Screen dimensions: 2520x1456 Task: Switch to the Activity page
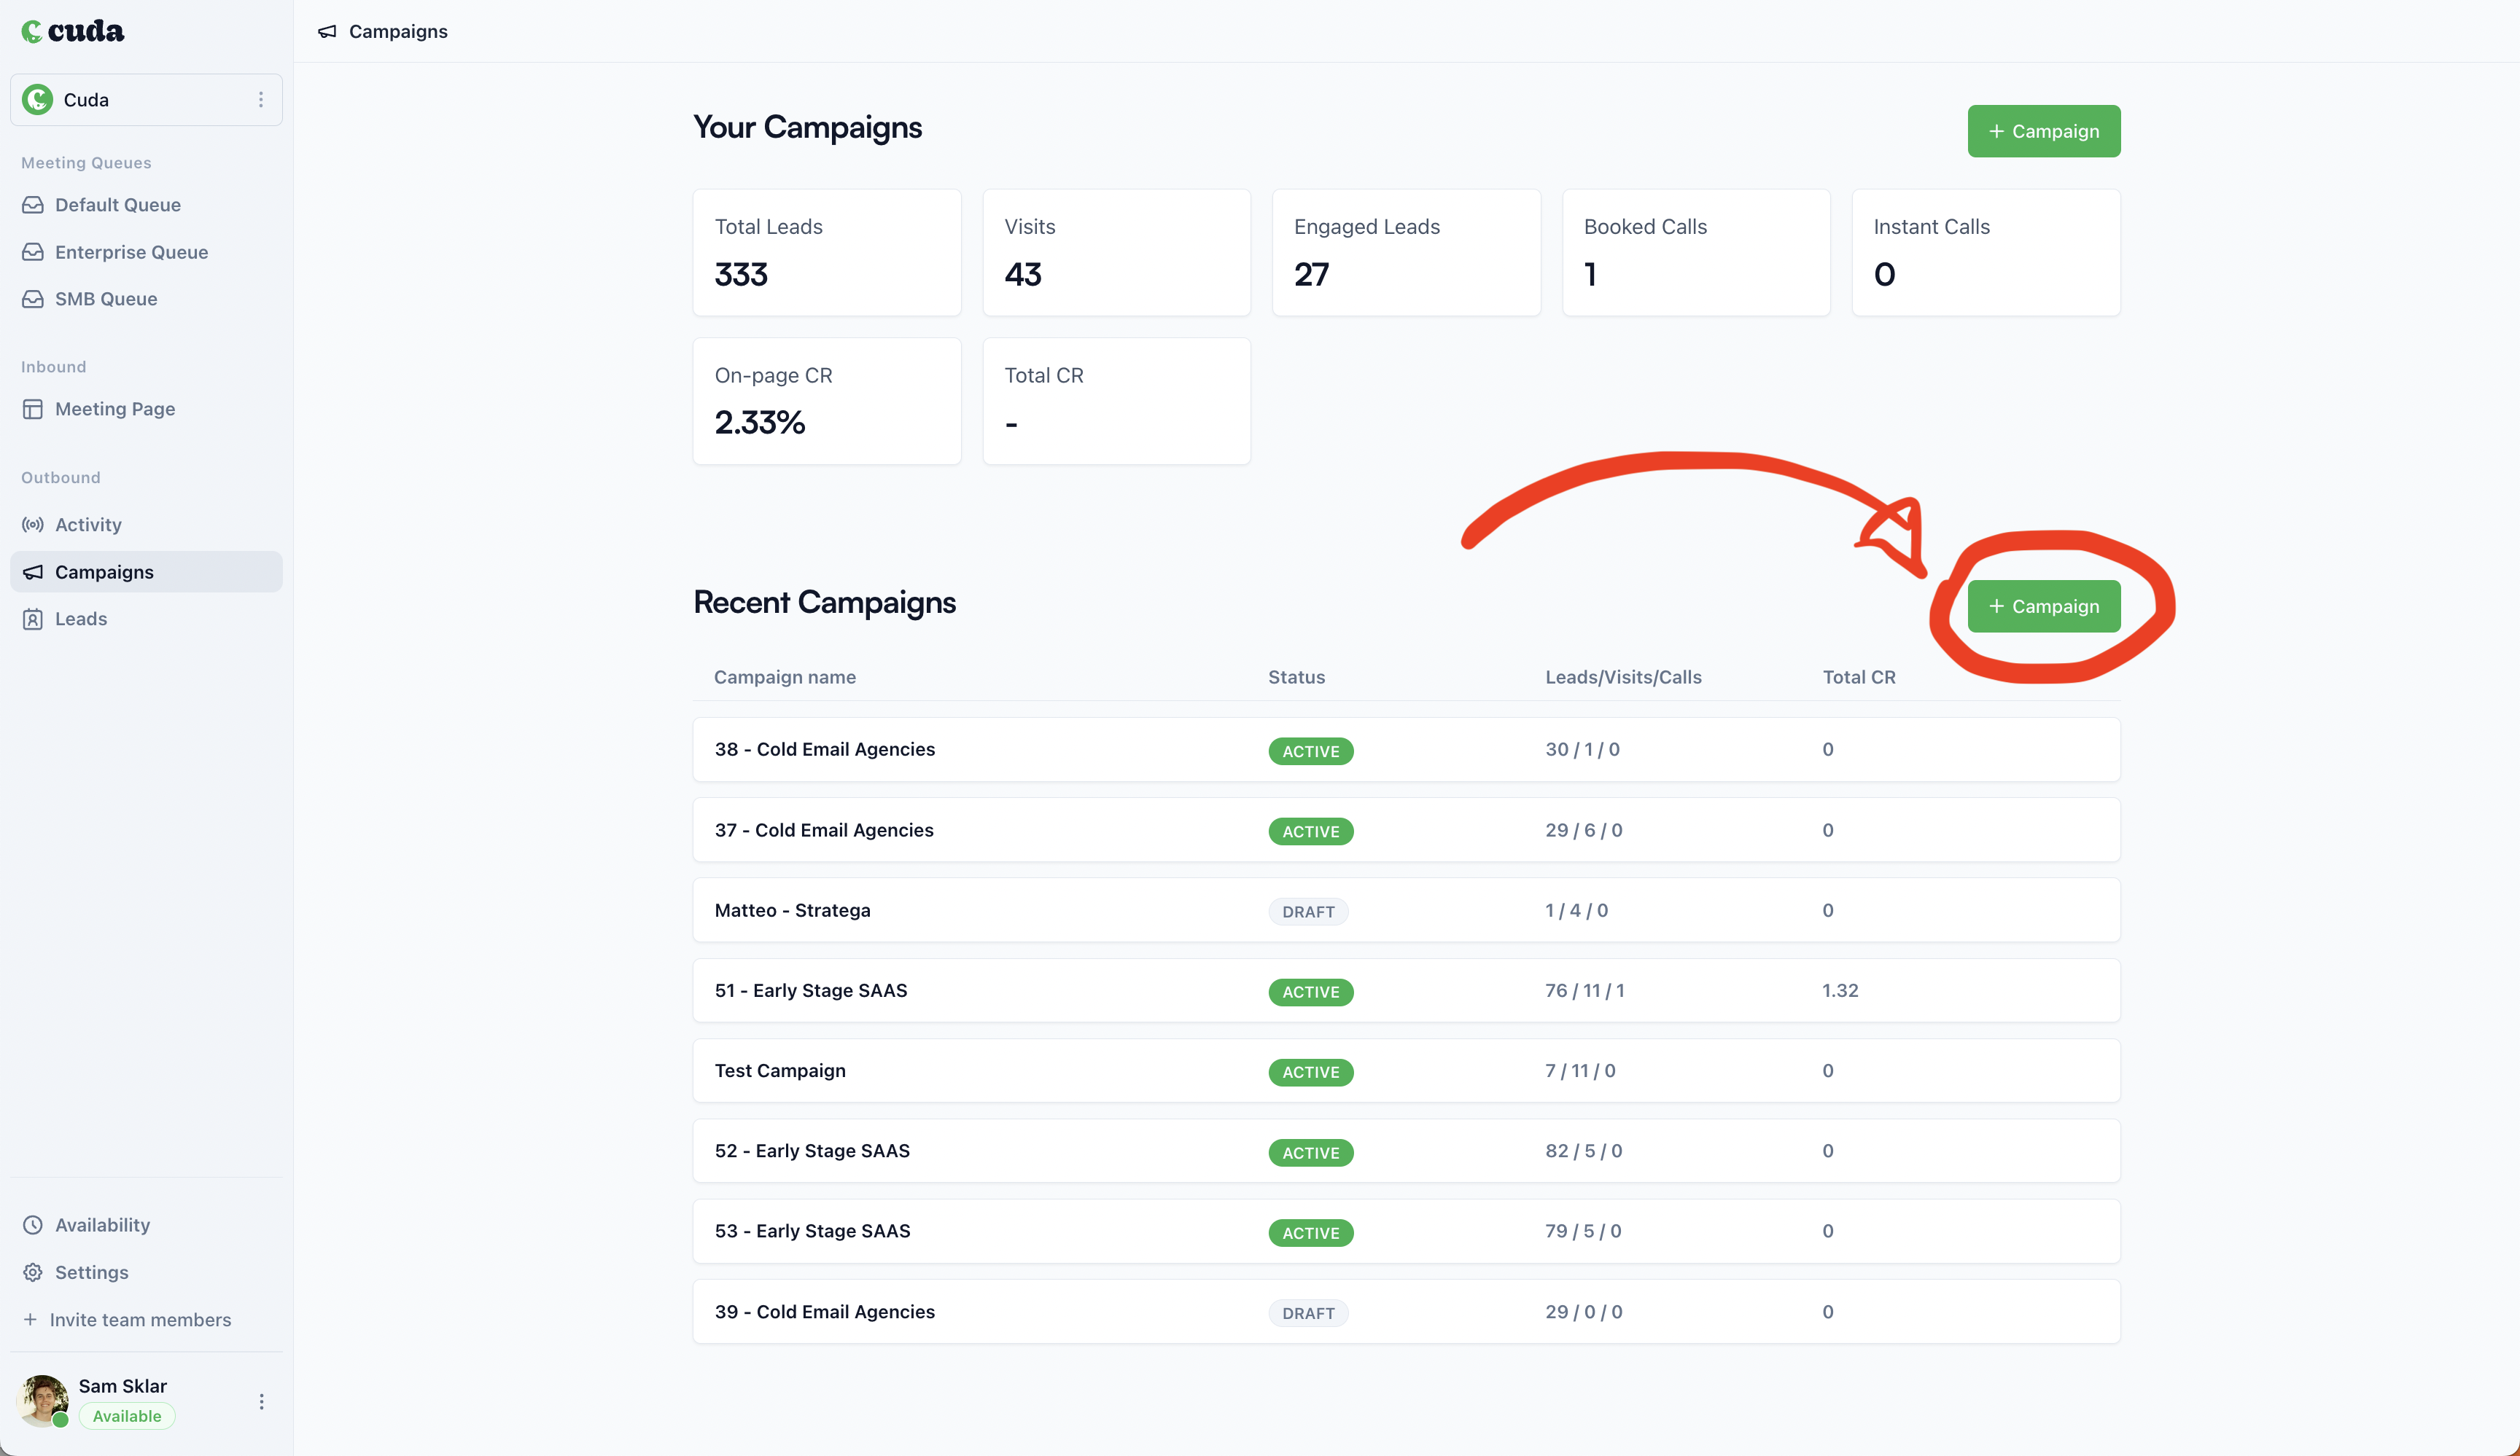88,525
